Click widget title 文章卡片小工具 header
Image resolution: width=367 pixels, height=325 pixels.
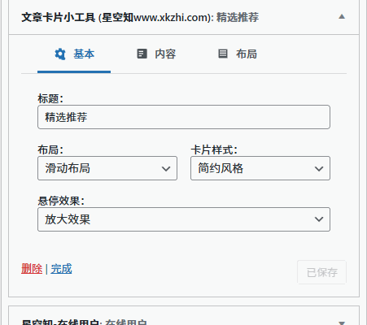point(140,17)
